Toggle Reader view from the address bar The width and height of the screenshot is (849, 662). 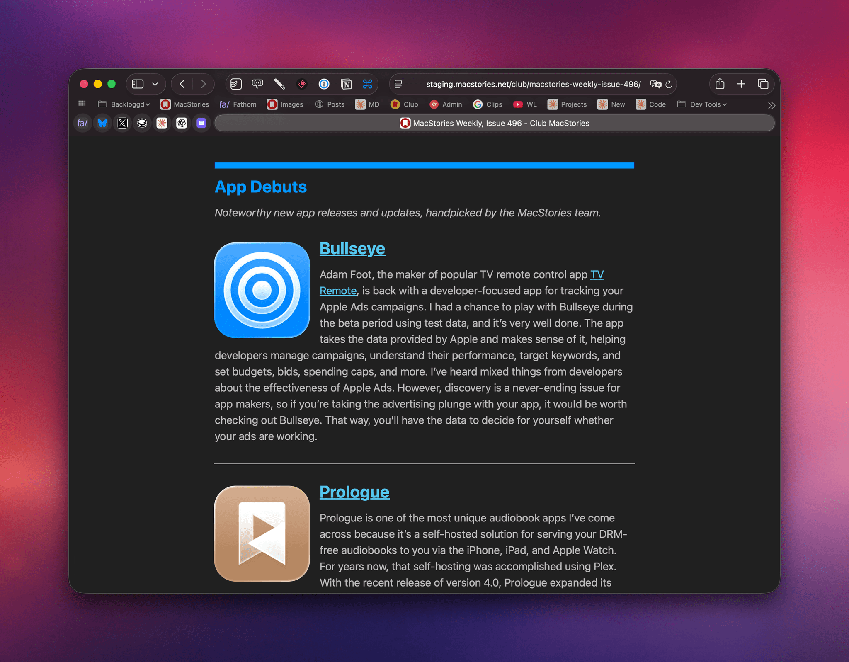click(398, 84)
